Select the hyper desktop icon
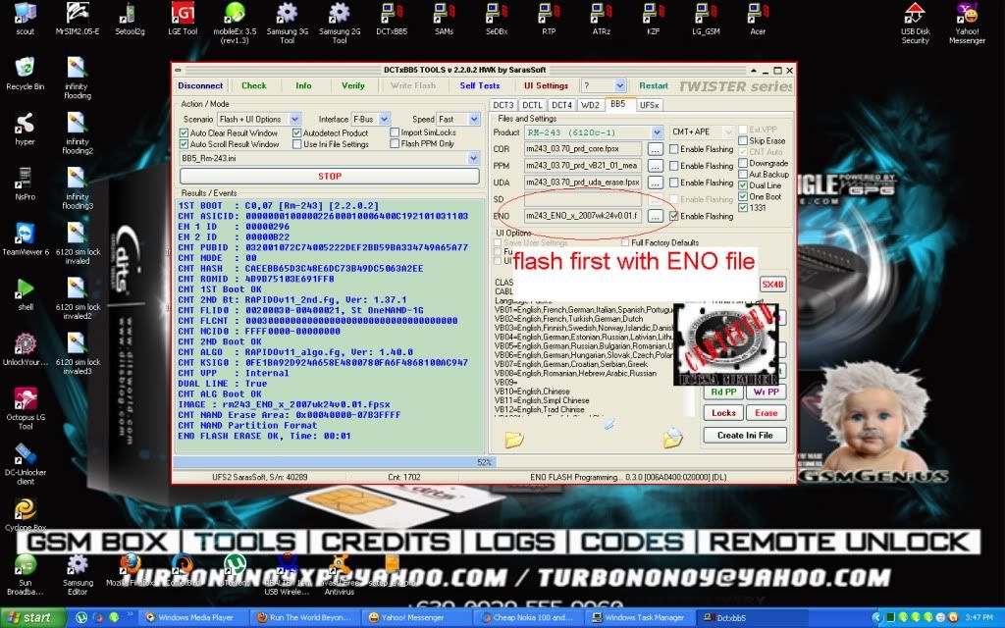The width and height of the screenshot is (1005, 628). tap(25, 129)
